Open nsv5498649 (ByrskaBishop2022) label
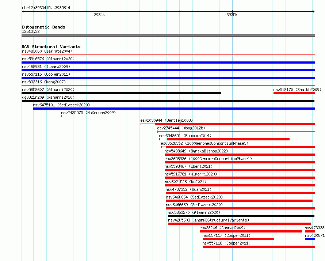The height and width of the screenshot is (261, 325). coord(196,151)
